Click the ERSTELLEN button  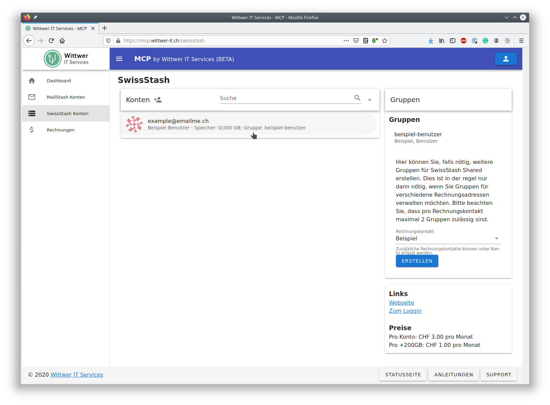point(417,261)
